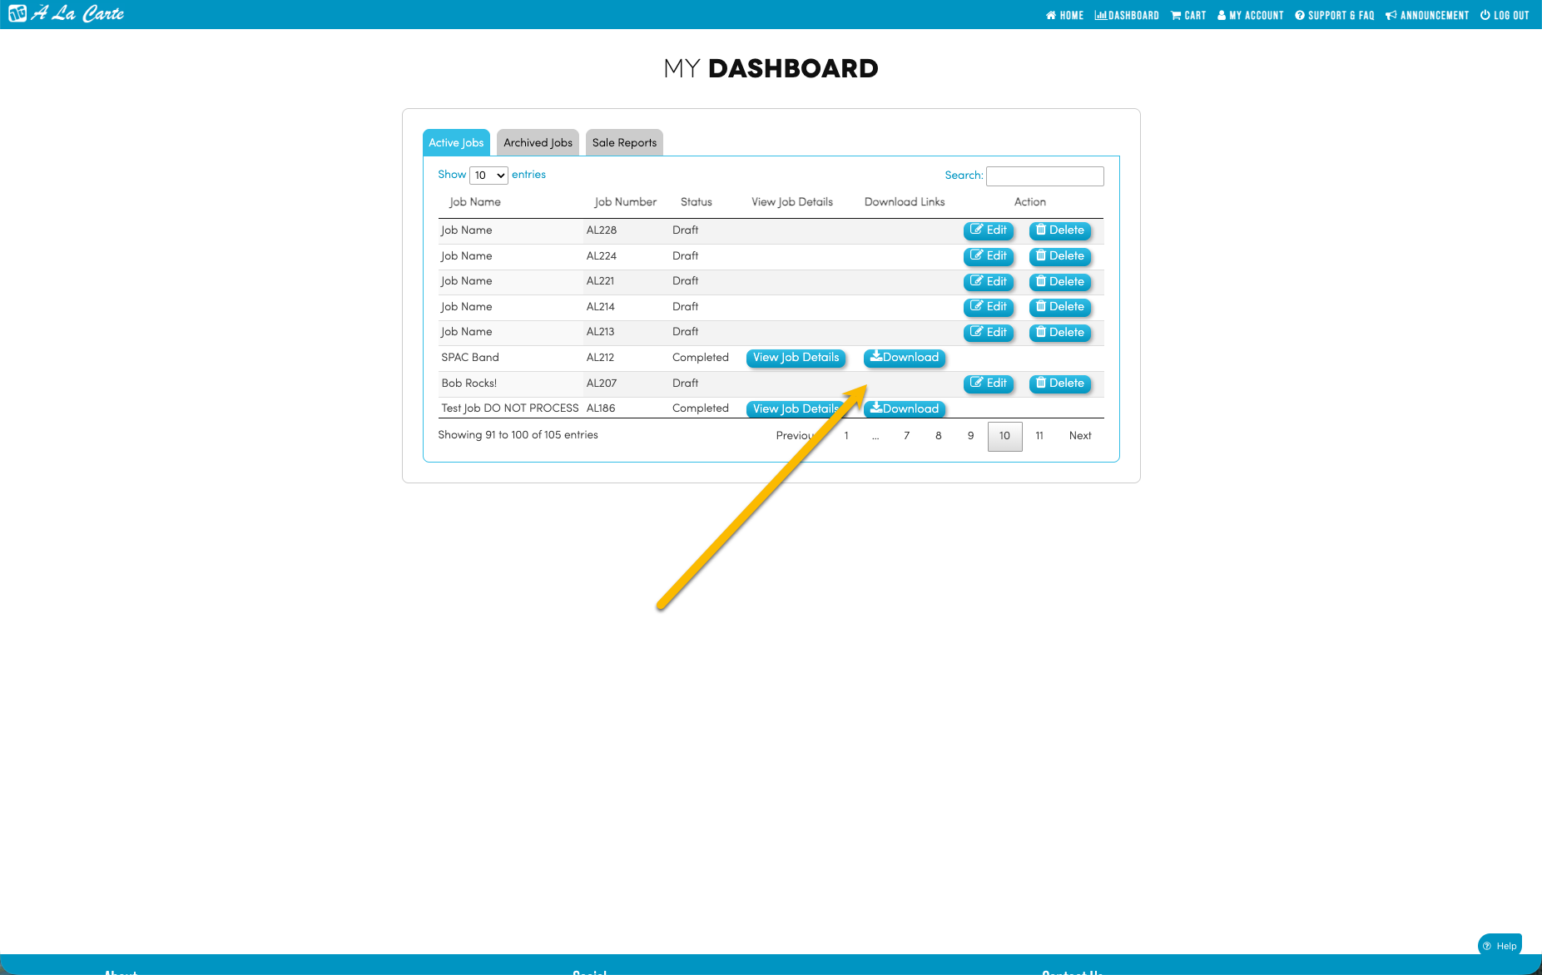View Job Details for AL186
This screenshot has width=1542, height=975.
point(796,408)
